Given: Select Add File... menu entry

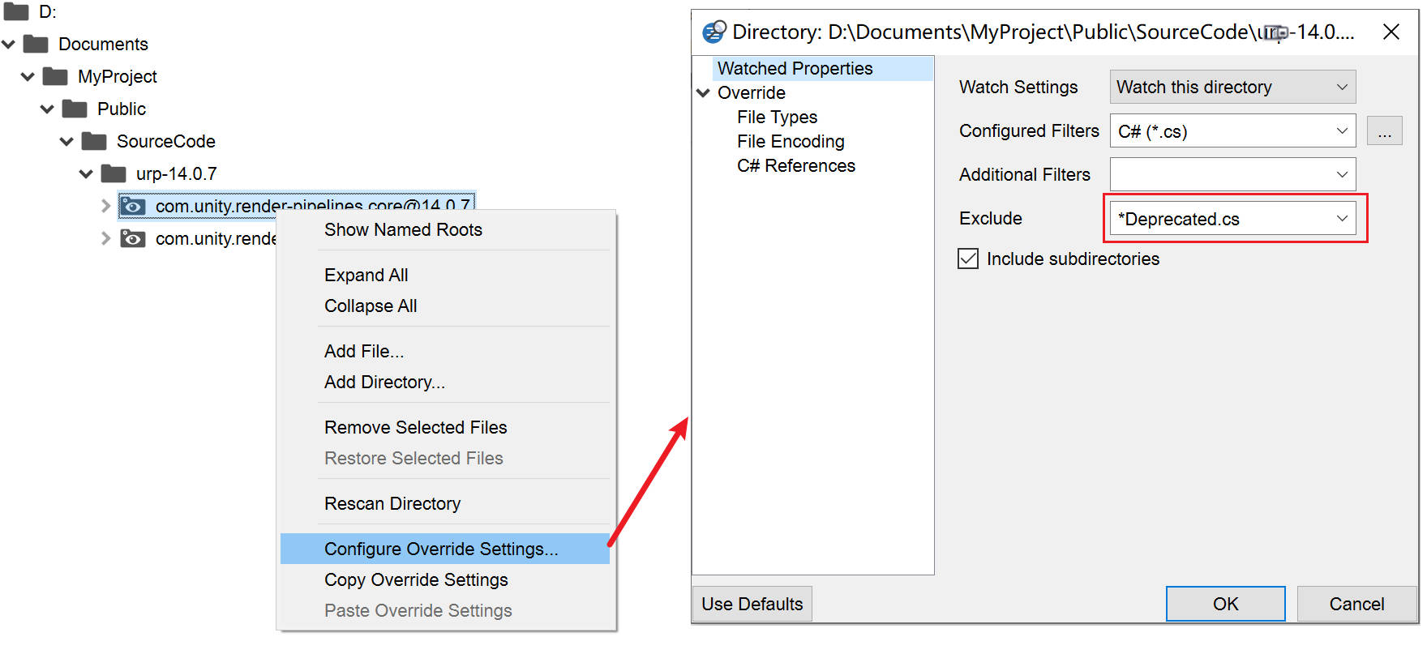Looking at the screenshot, I should click(445, 352).
